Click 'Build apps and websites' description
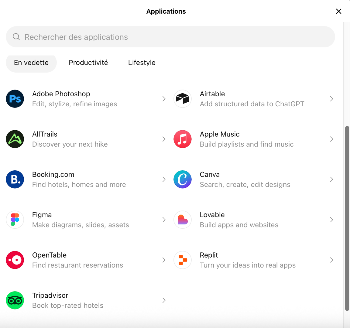350x328 pixels. tap(239, 225)
